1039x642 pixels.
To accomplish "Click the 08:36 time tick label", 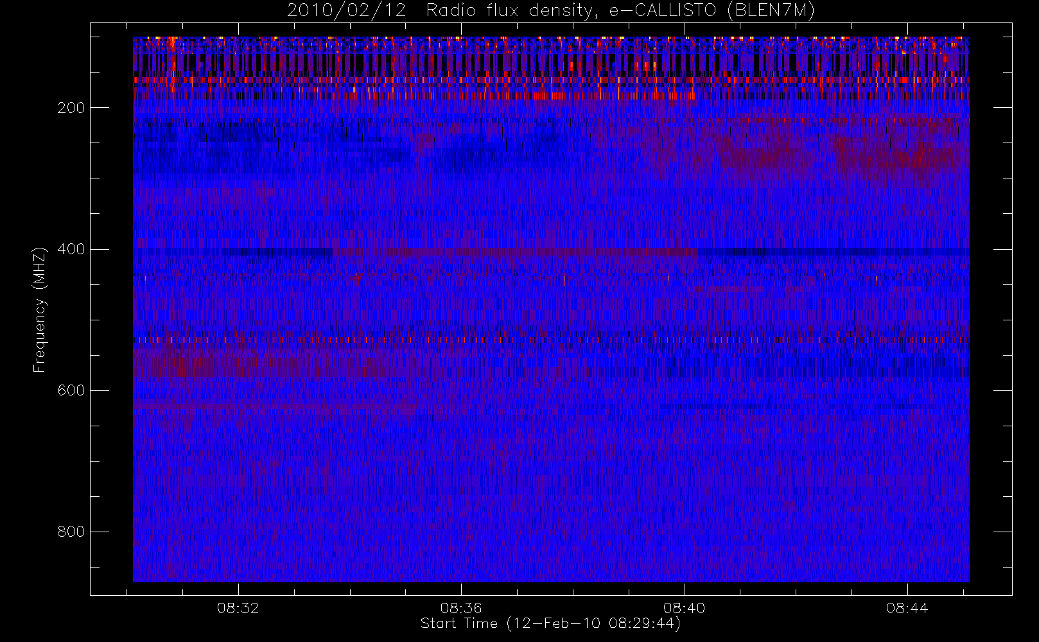I will (x=461, y=608).
